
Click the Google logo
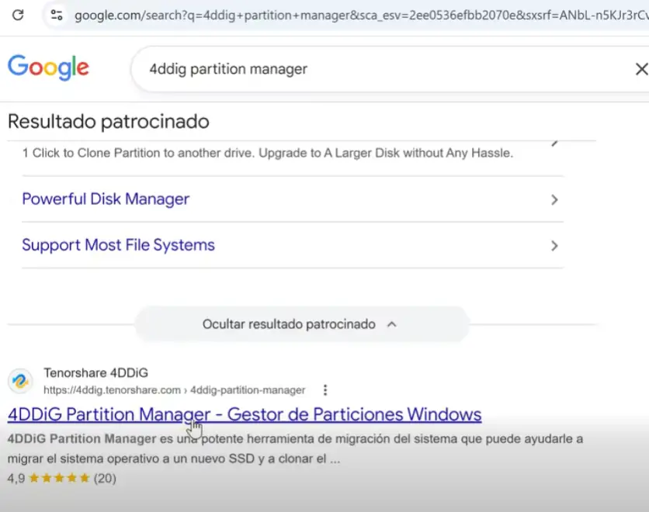[x=48, y=68]
